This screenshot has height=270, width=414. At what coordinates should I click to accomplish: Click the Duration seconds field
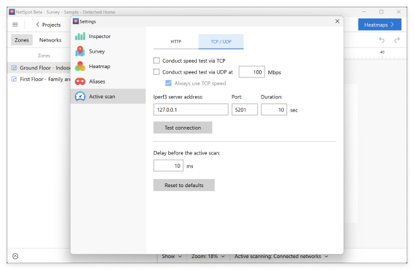(x=274, y=110)
